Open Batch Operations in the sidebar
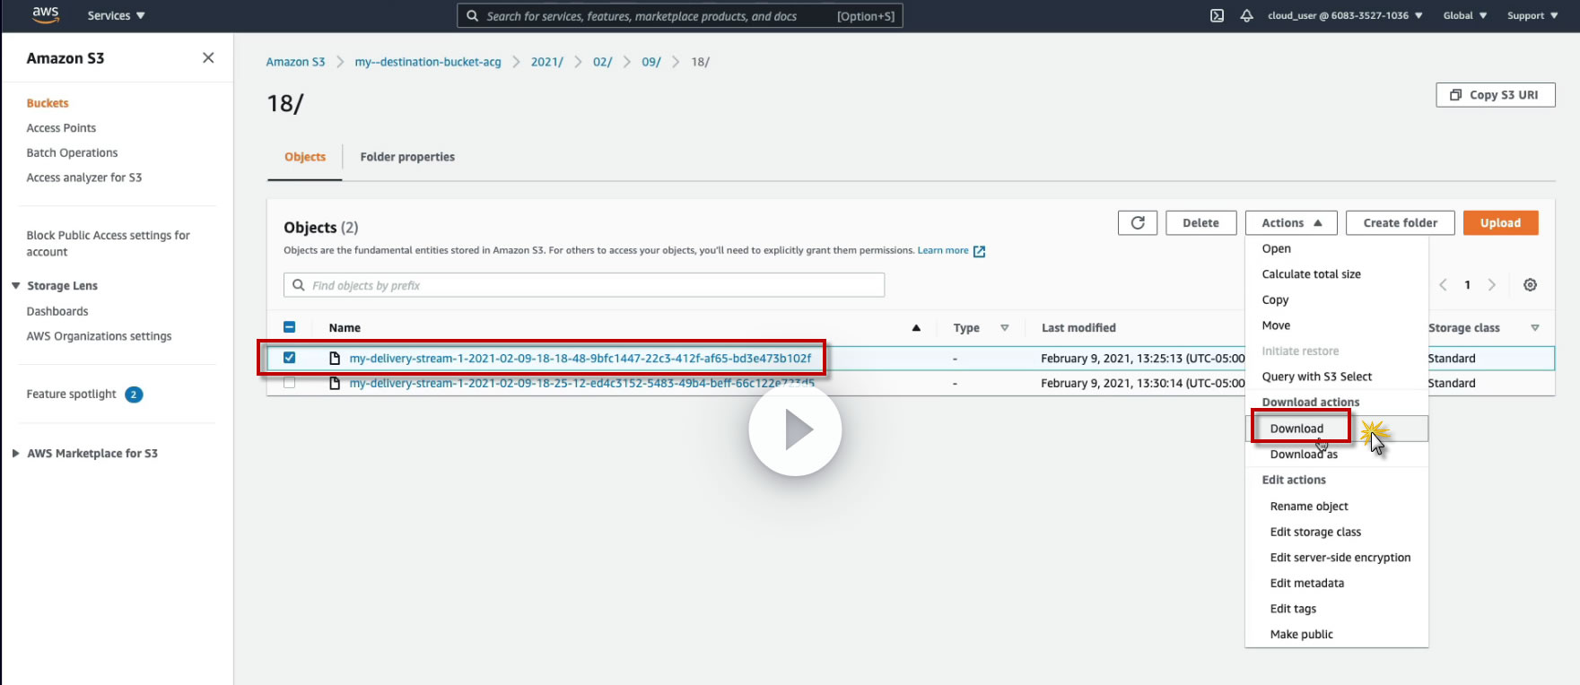 (72, 153)
